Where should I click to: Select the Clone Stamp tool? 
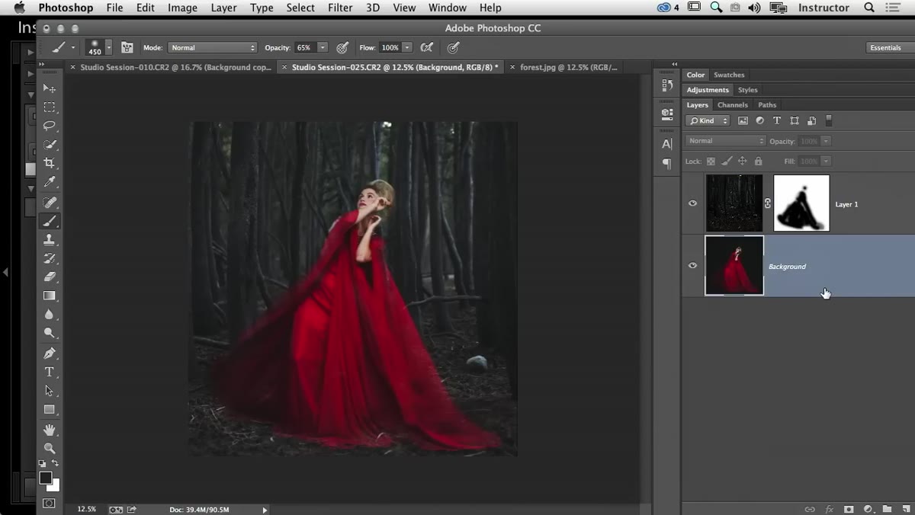(50, 239)
